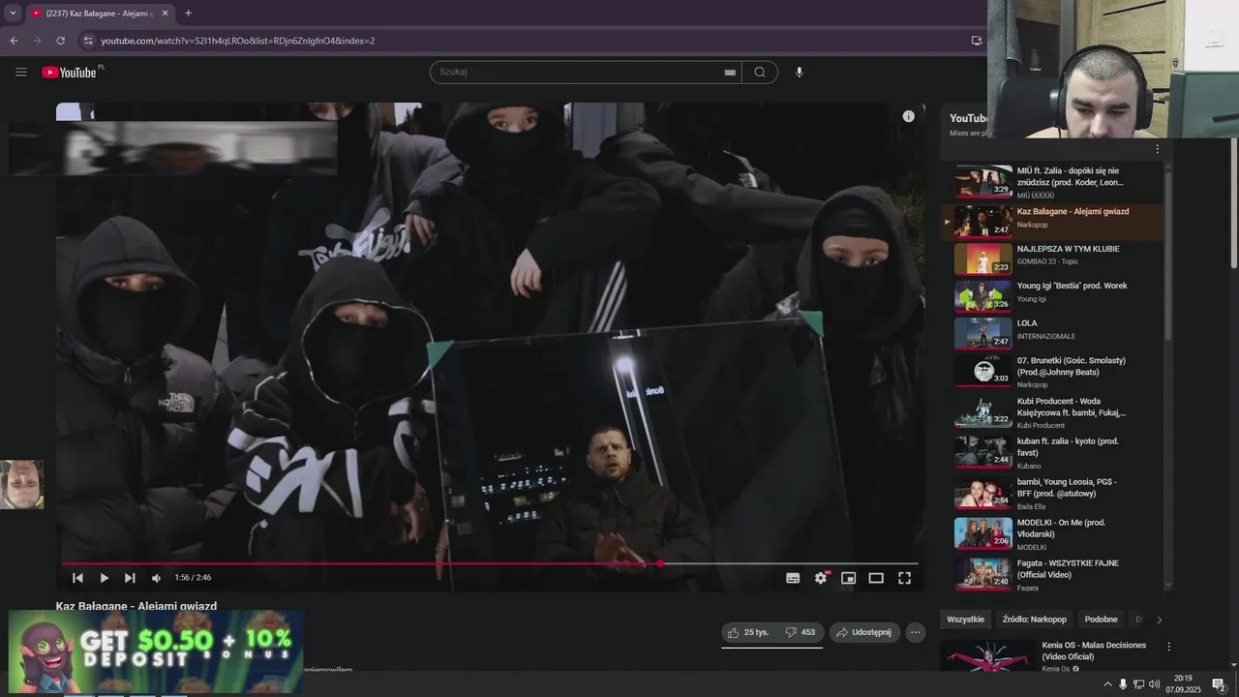Click the Udostępnij share button
The width and height of the screenshot is (1239, 697).
(x=864, y=632)
